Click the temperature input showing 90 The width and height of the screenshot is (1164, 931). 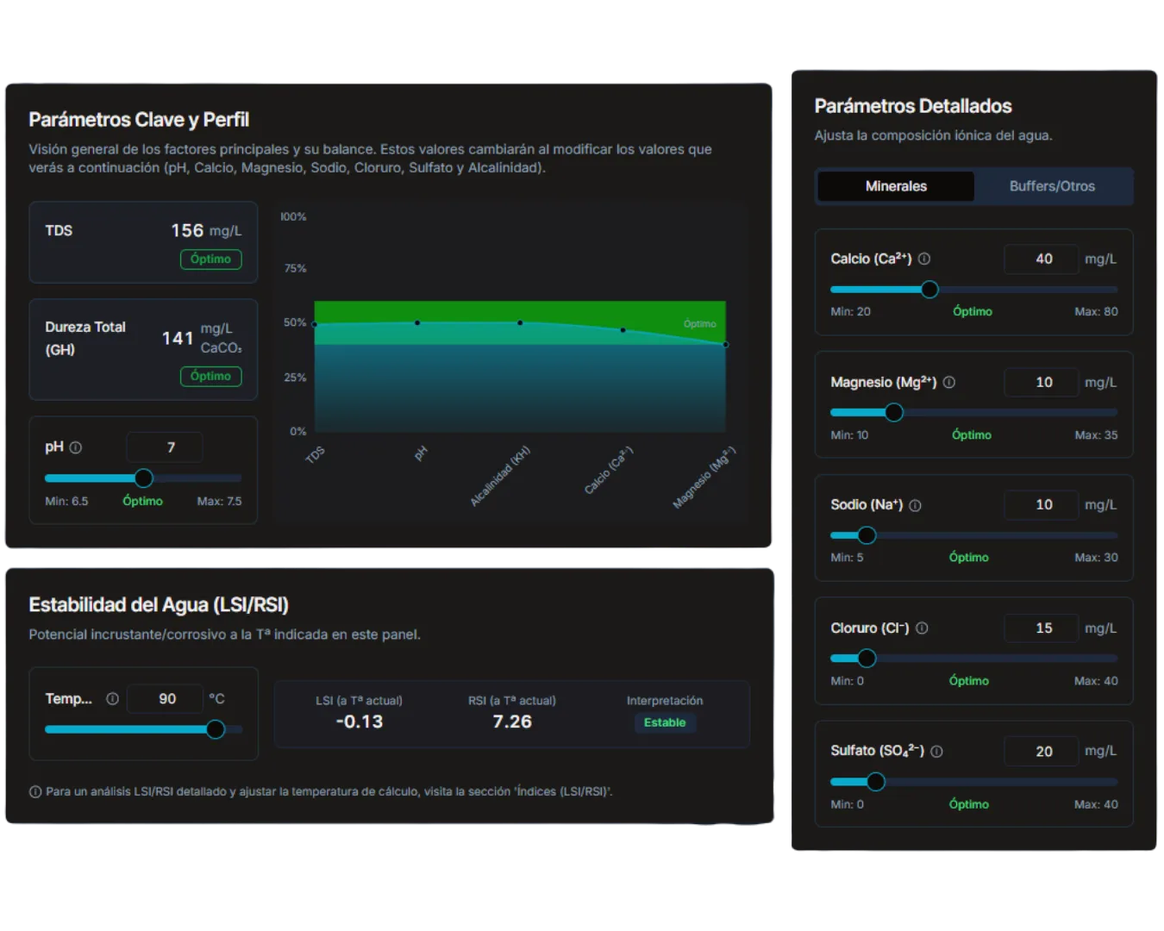(166, 699)
